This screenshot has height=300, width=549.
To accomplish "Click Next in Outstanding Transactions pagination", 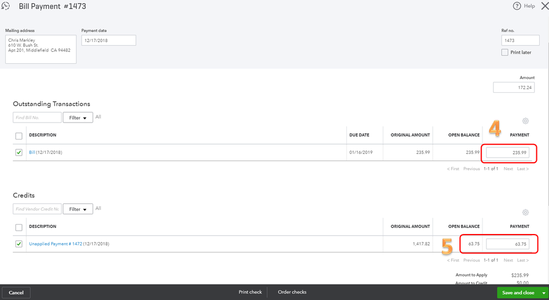I will pos(508,169).
